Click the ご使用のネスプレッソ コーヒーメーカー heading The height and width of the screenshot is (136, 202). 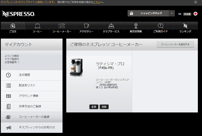pyautogui.click(x=106, y=44)
